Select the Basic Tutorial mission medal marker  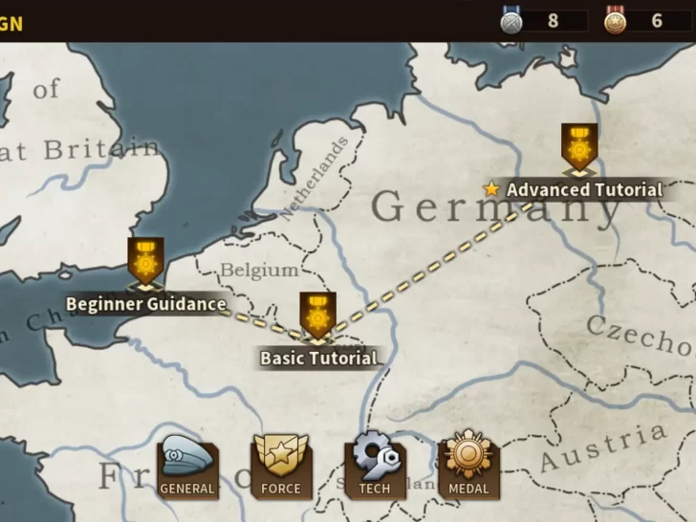317,317
